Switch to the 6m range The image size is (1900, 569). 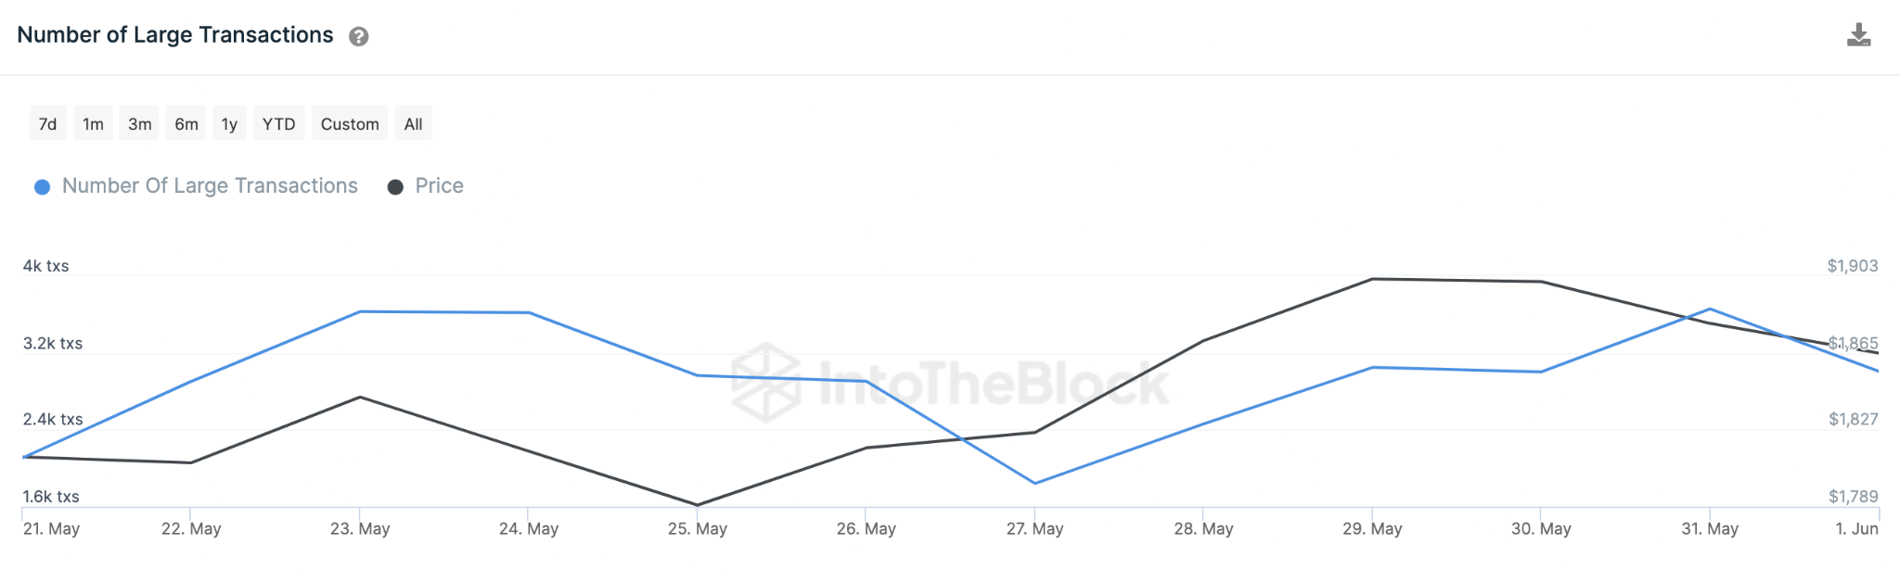pos(186,123)
